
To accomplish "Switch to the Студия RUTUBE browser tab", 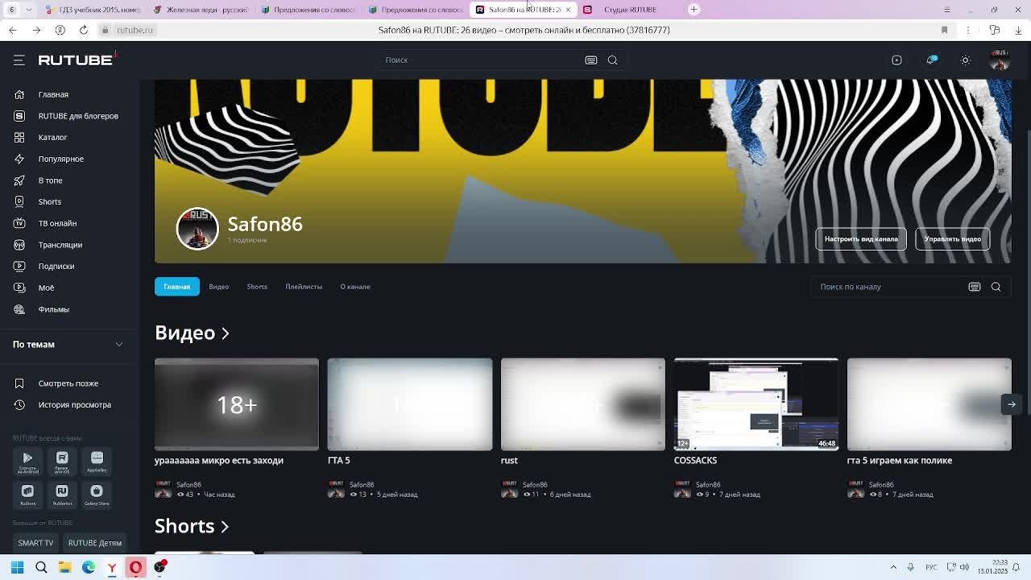I will (x=630, y=10).
